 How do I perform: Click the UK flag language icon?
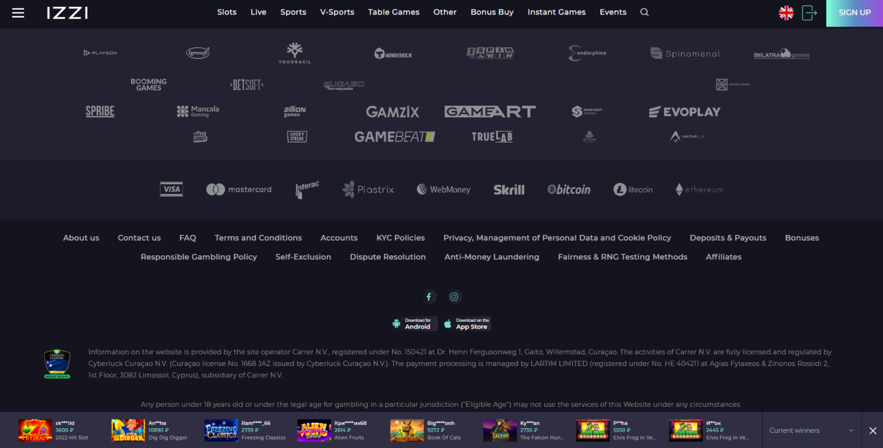(786, 13)
